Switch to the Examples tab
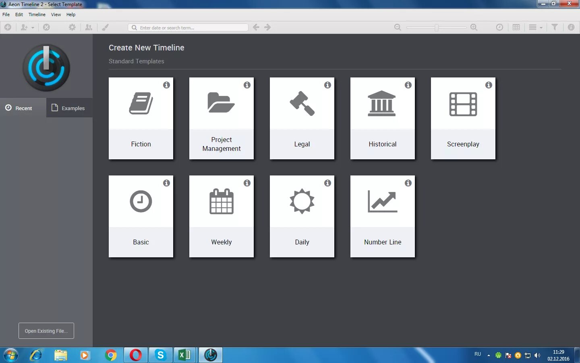Viewport: 580px width, 363px height. click(69, 108)
